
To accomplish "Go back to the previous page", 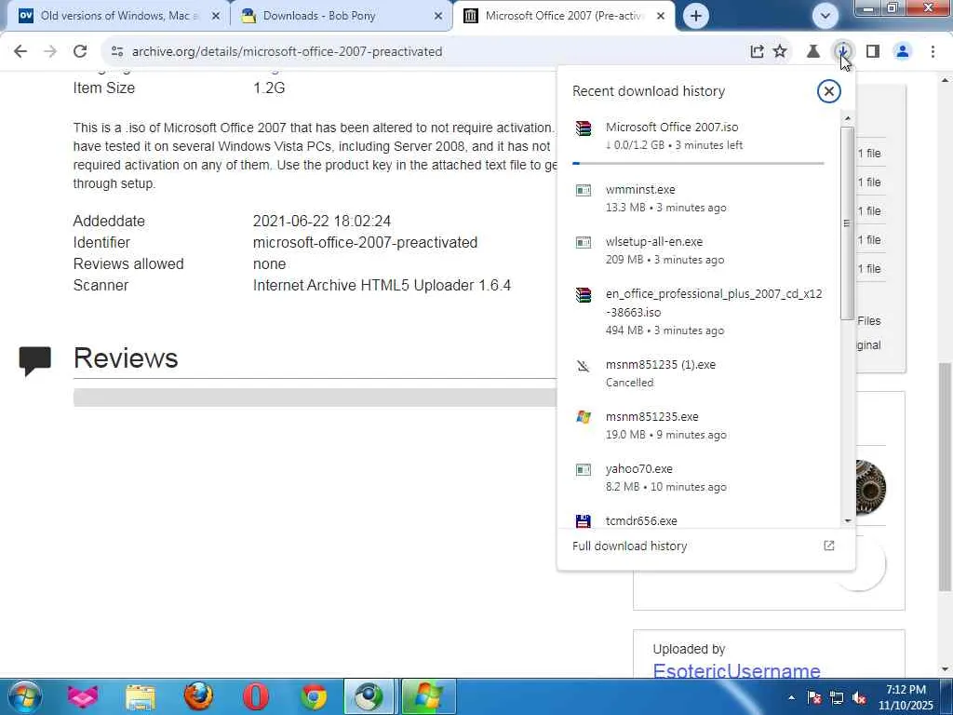I will tap(20, 52).
